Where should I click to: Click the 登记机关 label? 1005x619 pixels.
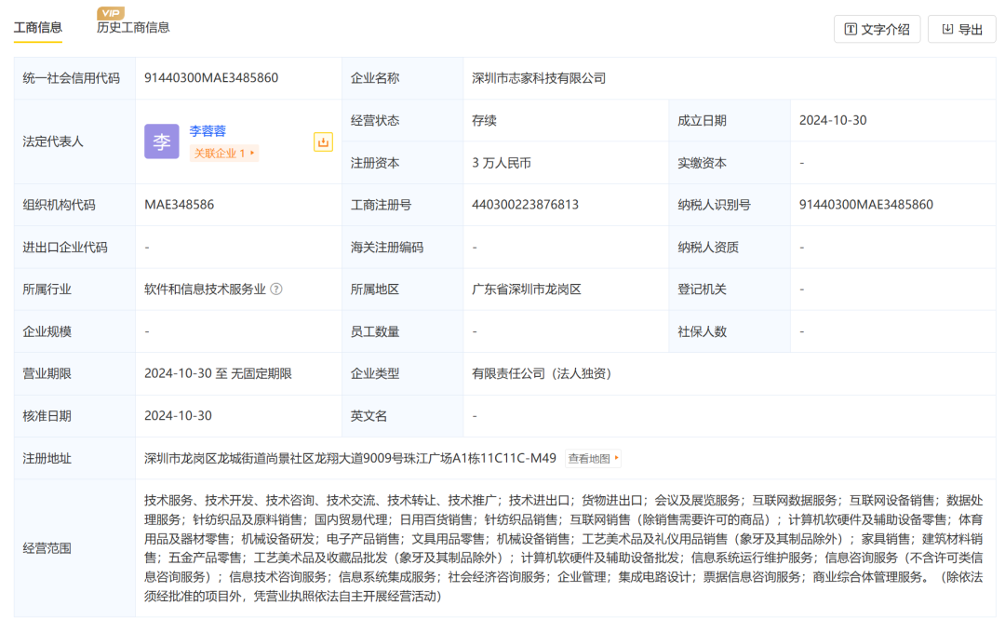click(702, 289)
